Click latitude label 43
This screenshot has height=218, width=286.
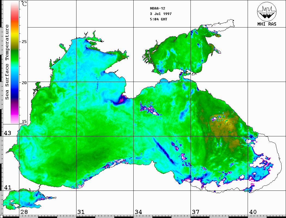(x=7, y=133)
